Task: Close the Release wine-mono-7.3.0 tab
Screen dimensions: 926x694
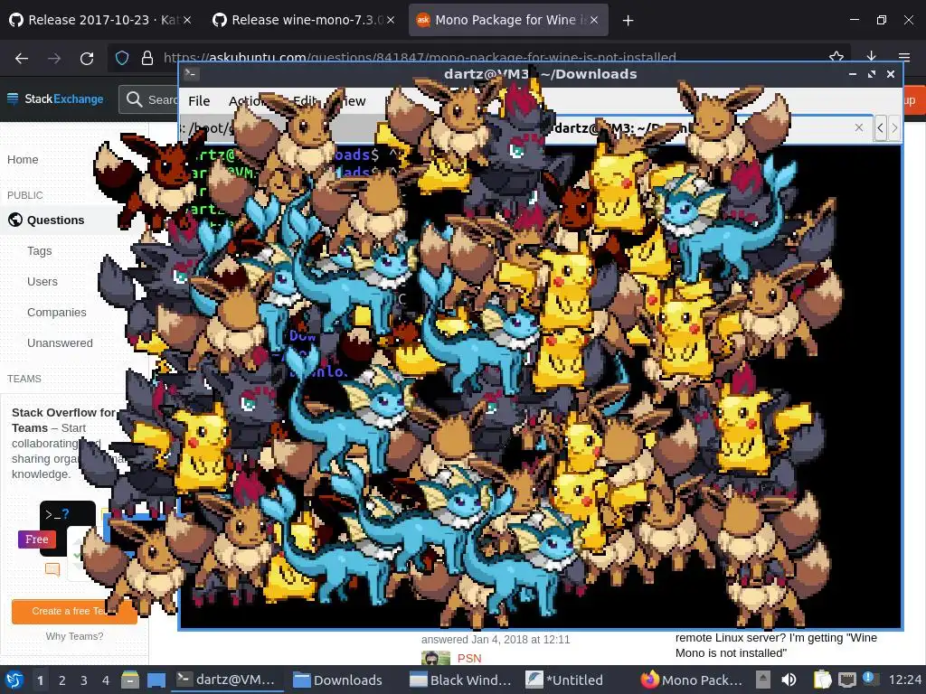Action: (391, 20)
